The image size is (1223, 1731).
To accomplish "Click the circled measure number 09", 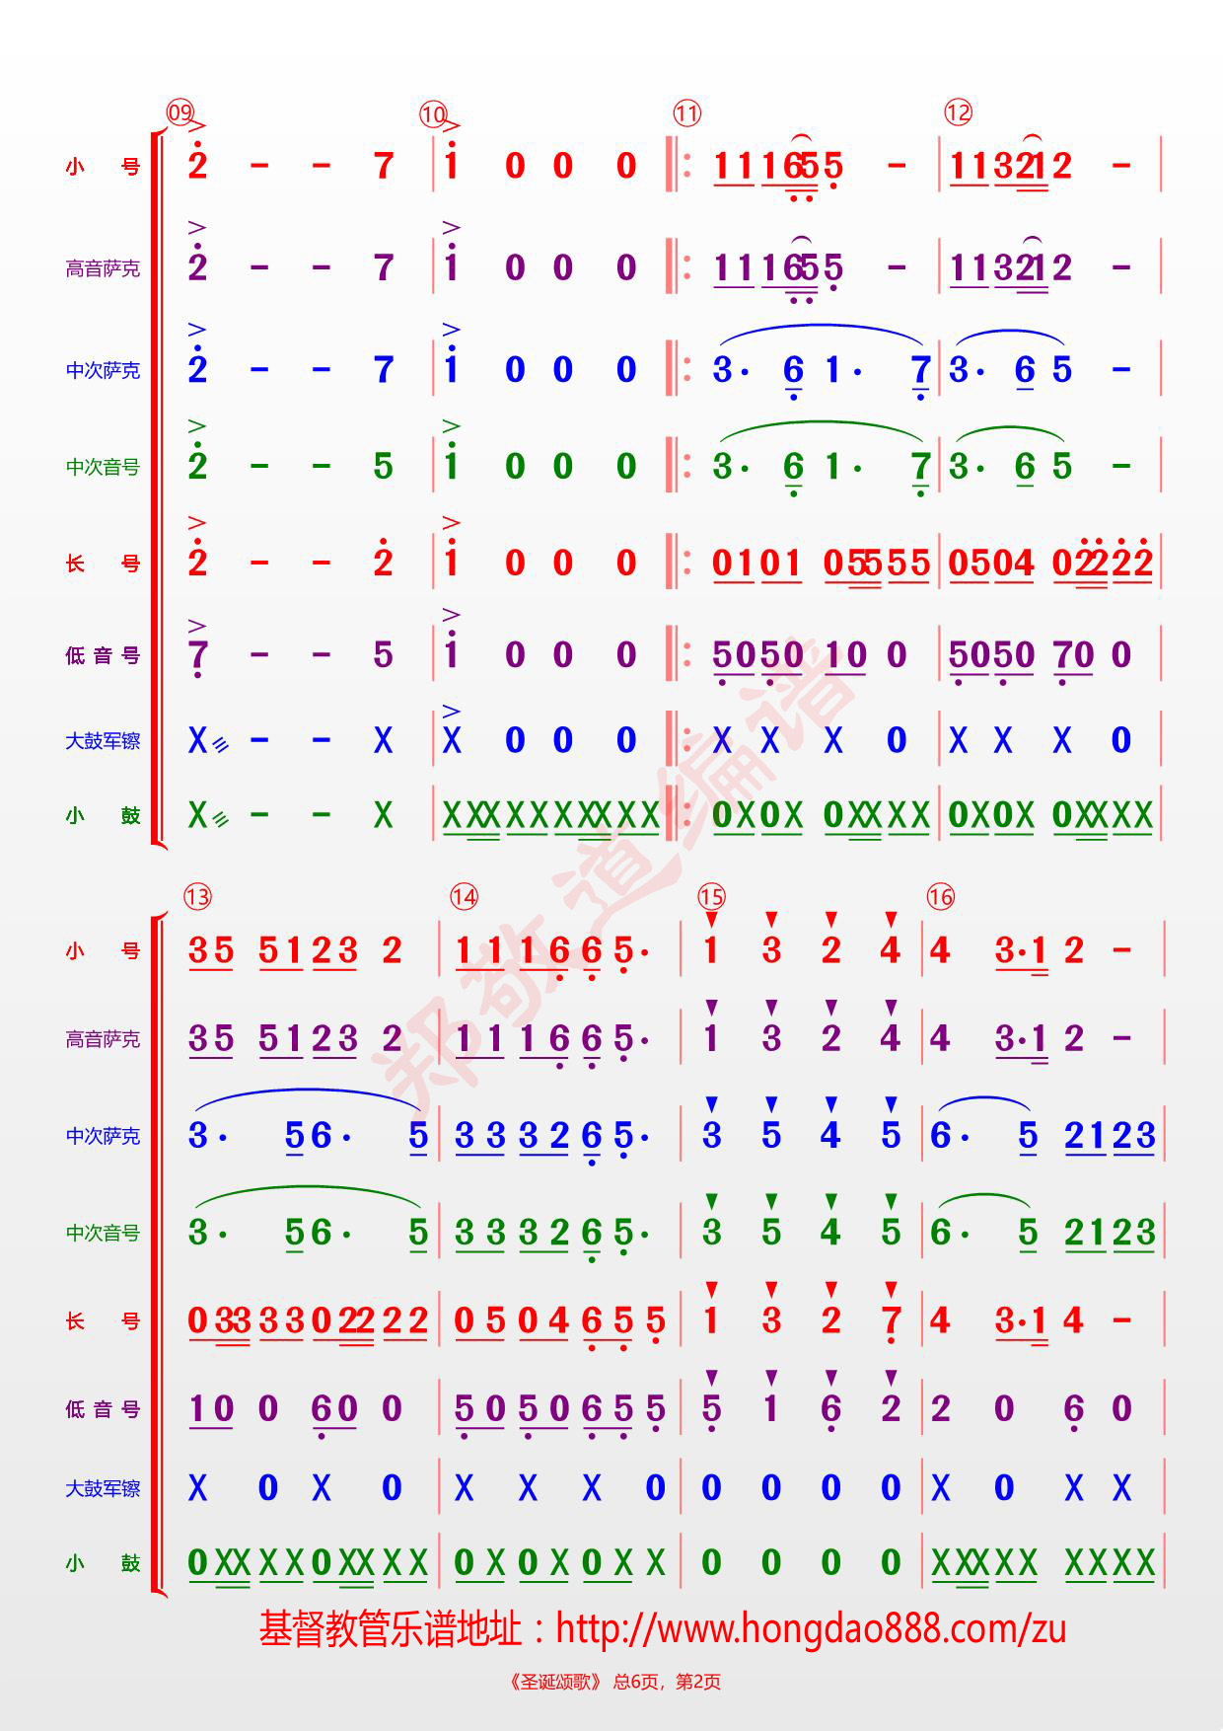I will click(x=180, y=113).
